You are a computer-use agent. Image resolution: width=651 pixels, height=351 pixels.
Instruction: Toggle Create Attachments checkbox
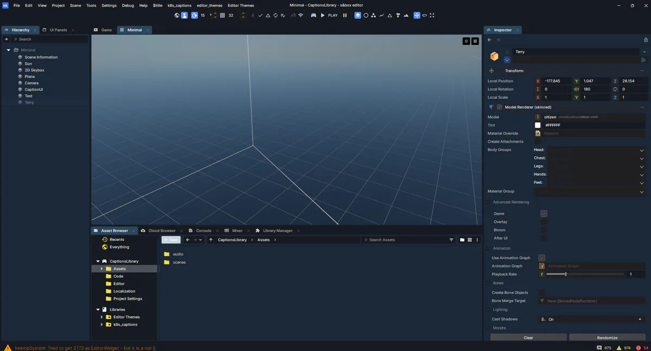538,142
